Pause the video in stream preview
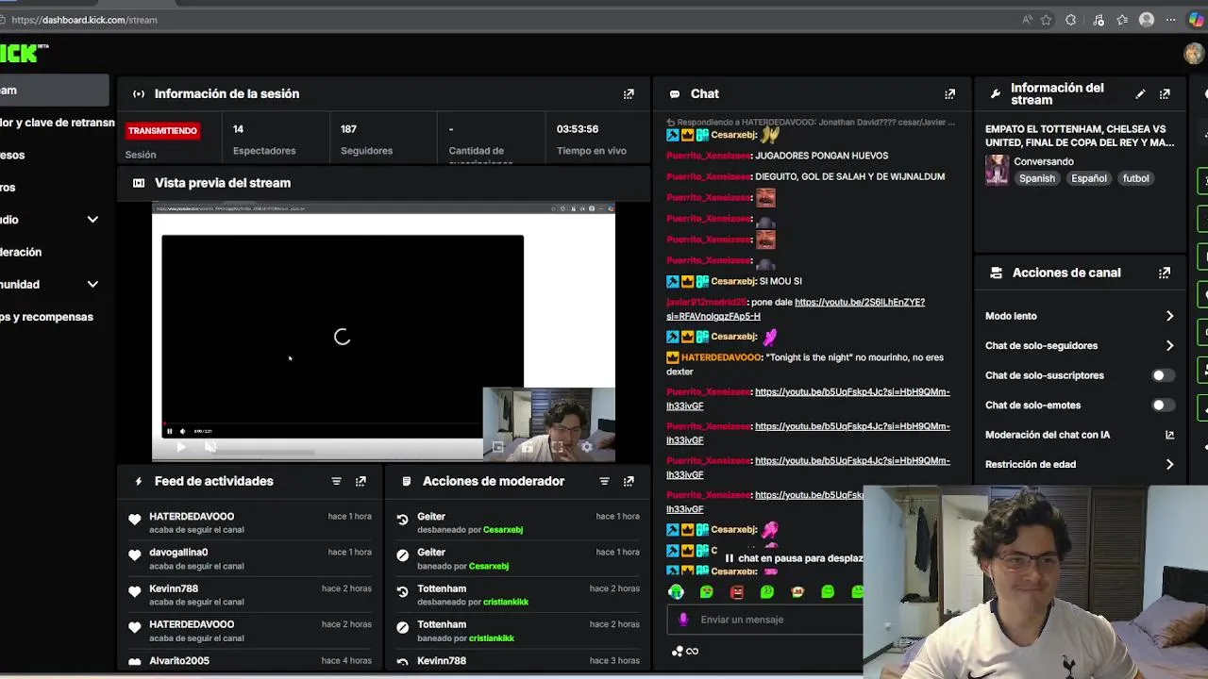This screenshot has width=1208, height=679. pos(170,432)
